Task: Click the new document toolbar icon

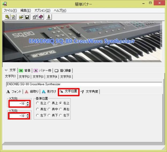Action: 13,17
